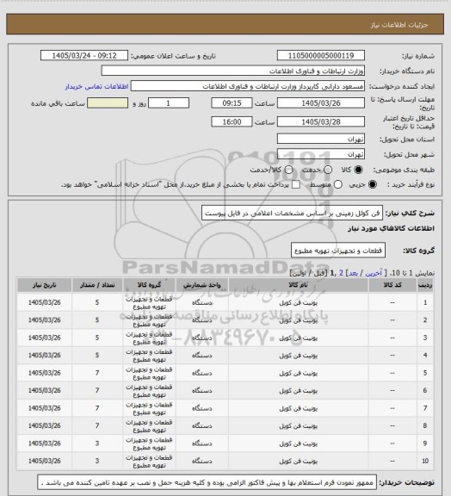This screenshot has width=451, height=496.
Task: Click row number 6 cell
Action: pos(425,391)
